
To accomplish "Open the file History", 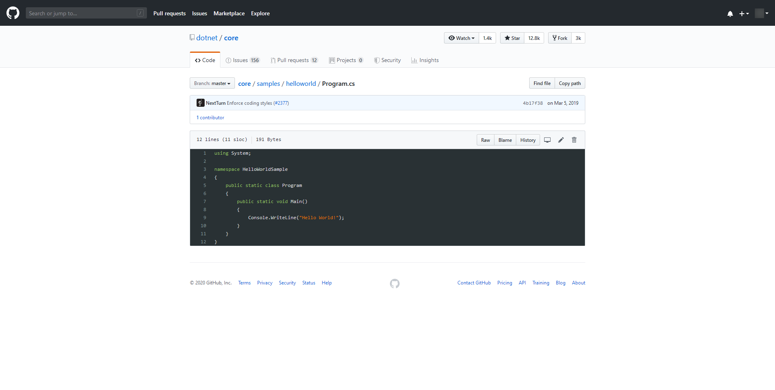I will coord(528,140).
